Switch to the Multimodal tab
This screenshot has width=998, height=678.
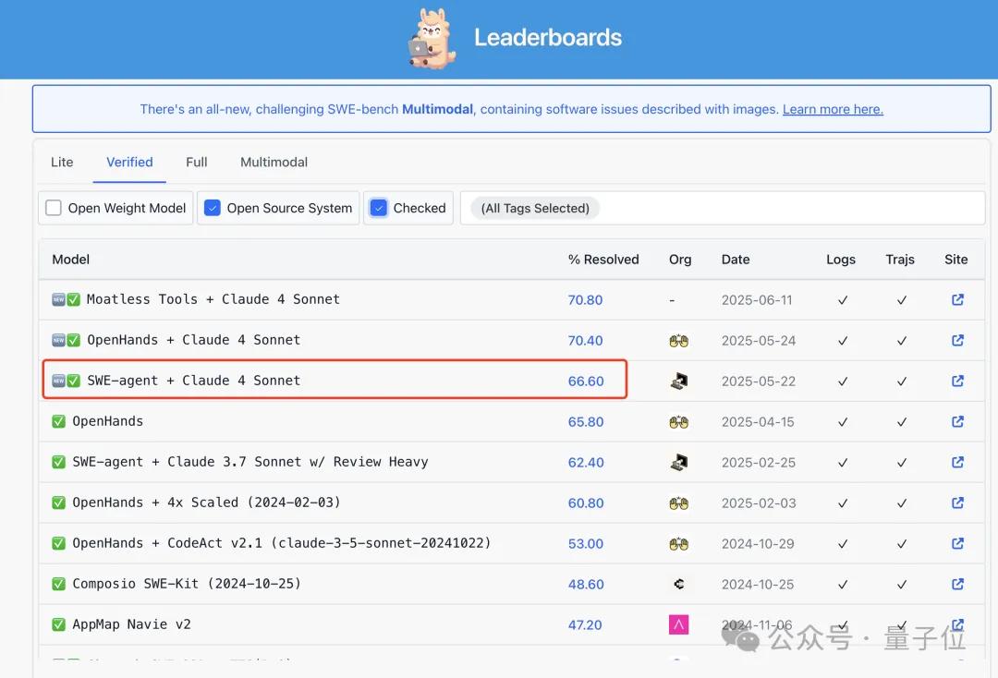tap(274, 162)
